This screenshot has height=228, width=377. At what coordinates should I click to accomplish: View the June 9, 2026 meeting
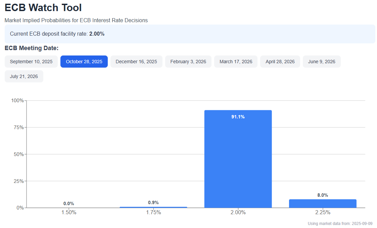coord(322,62)
